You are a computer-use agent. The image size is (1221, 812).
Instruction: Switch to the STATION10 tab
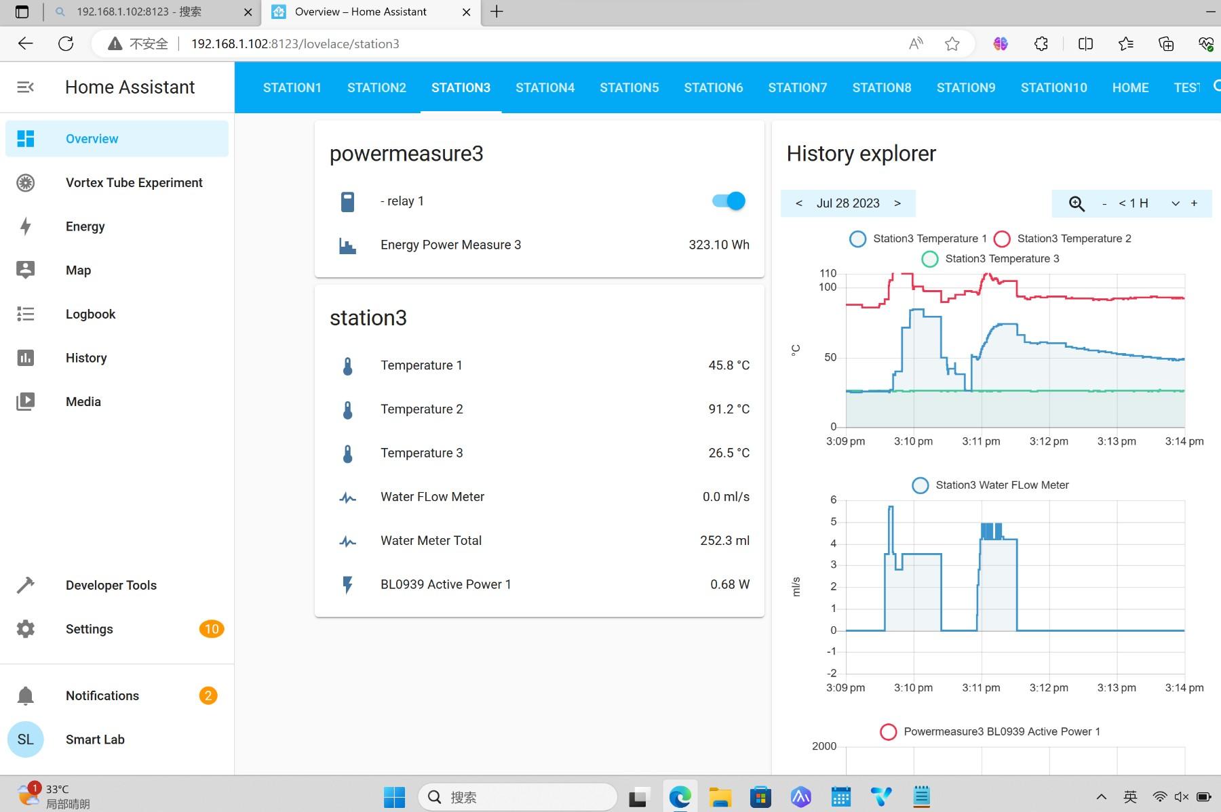1053,87
